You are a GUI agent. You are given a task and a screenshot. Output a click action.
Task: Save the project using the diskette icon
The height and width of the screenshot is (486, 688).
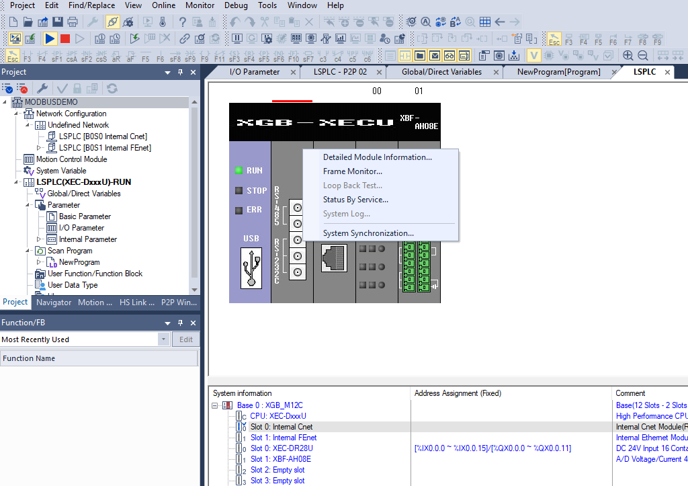[59, 21]
